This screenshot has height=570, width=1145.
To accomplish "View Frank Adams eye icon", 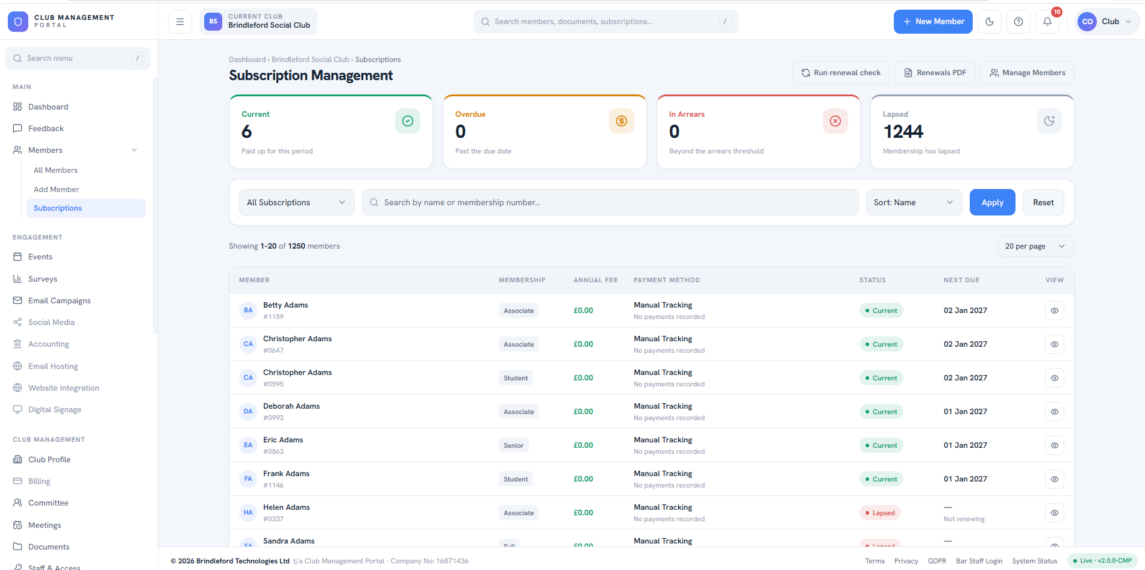I will [1055, 479].
